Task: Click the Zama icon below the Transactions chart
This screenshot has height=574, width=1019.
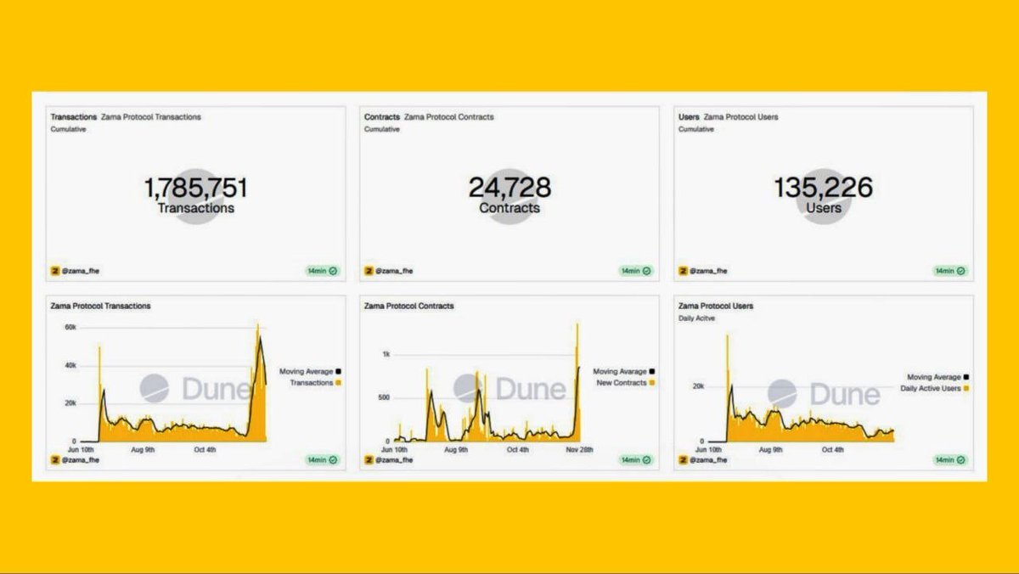Action: [x=54, y=460]
